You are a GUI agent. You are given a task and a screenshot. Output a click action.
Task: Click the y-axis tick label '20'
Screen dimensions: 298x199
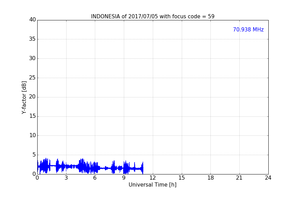pyautogui.click(x=32, y=97)
